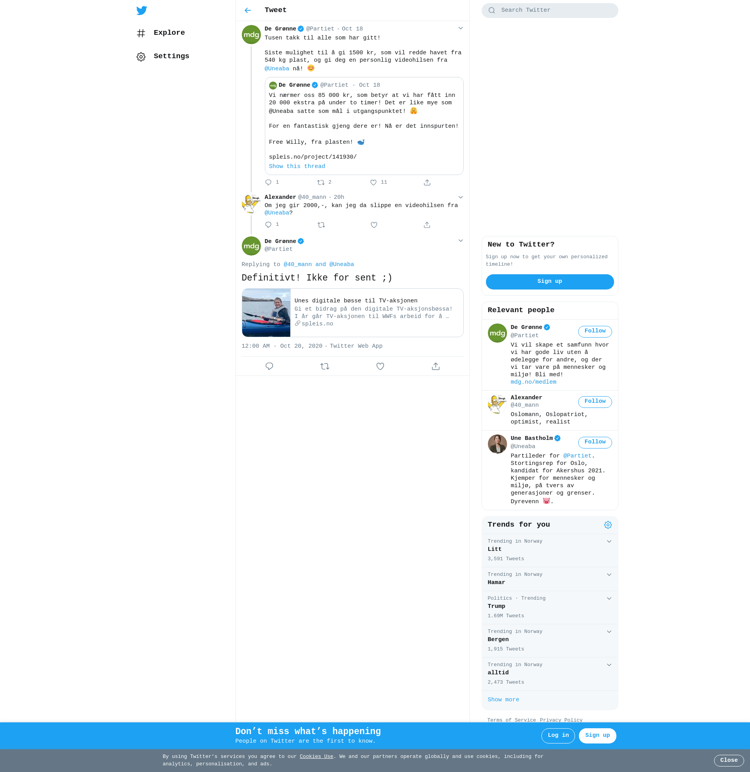
Task: Click the back arrow next to Tweet
Action: pos(248,10)
